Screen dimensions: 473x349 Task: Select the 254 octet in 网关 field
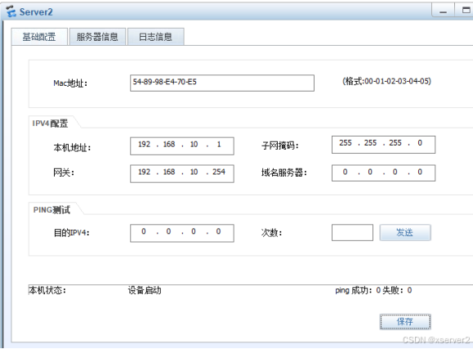pyautogui.click(x=219, y=172)
